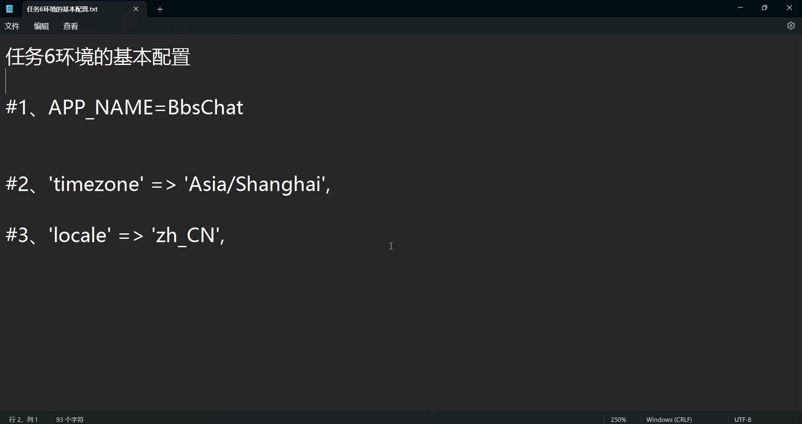Click the timezone Asia/Shanghai text line
Viewport: 802px width, 424px height.
(168, 184)
